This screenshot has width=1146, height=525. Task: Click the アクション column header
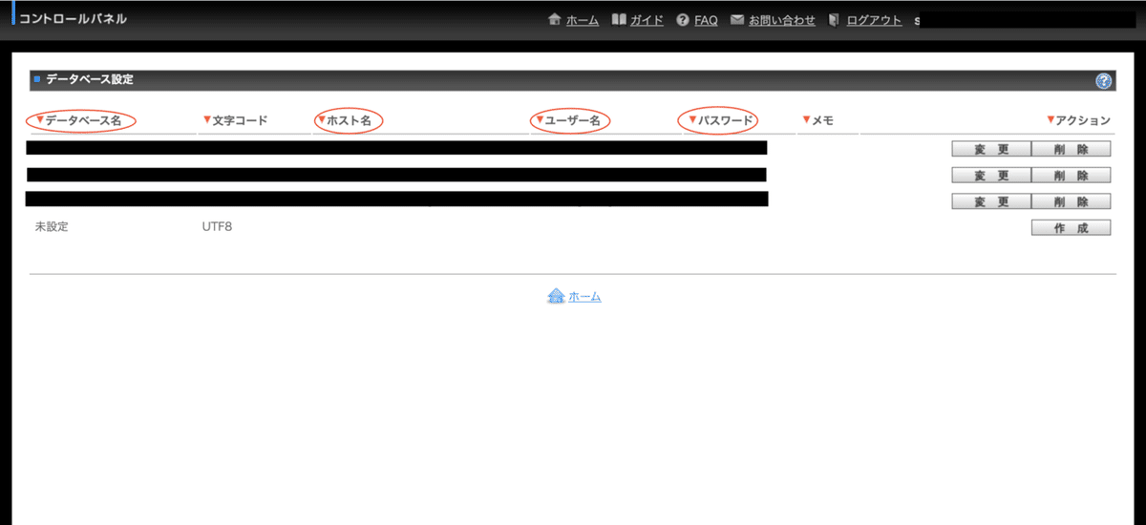1078,120
